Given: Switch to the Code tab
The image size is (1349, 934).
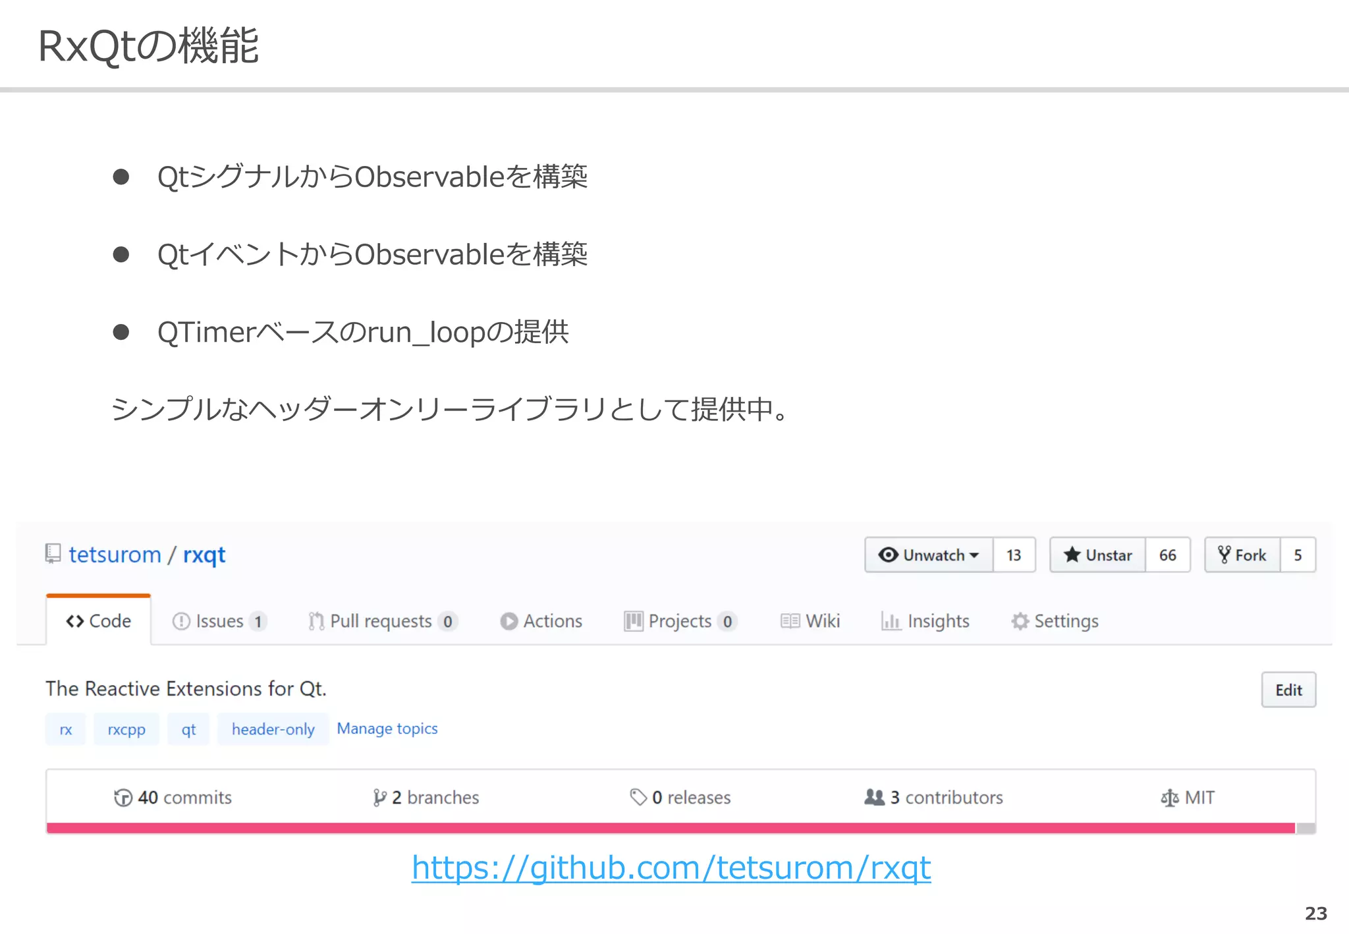Looking at the screenshot, I should pos(99,620).
